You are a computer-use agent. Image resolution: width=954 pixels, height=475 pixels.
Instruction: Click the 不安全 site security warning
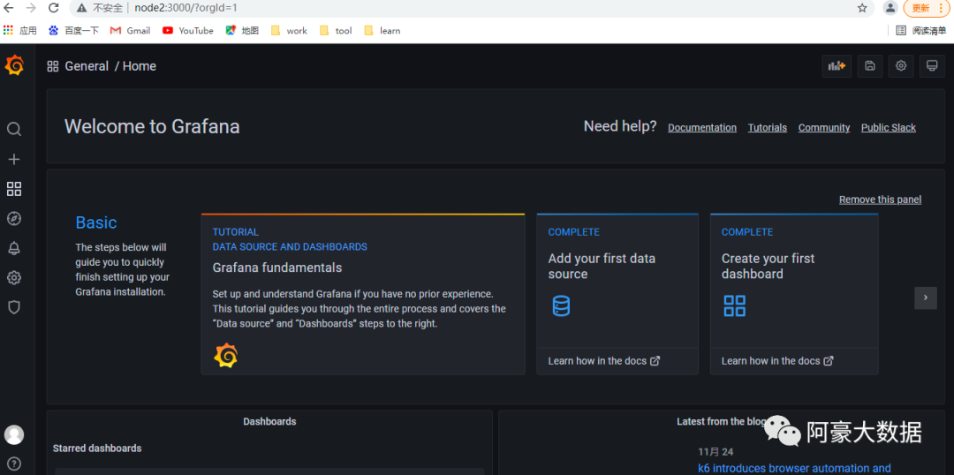[100, 8]
